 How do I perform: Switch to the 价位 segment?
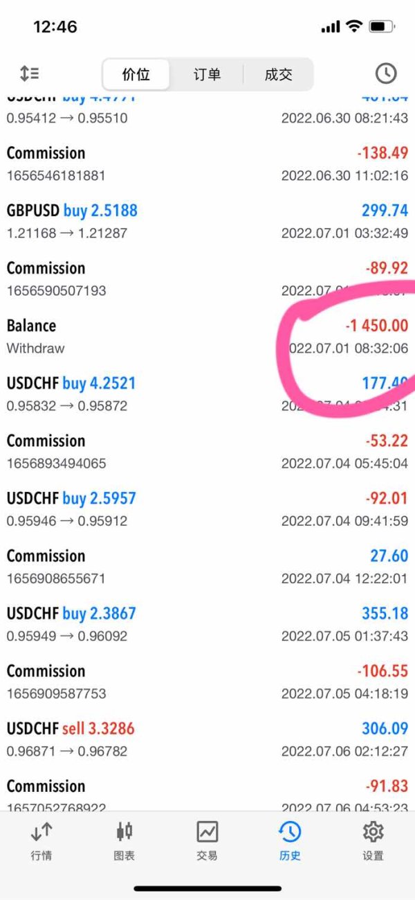(x=136, y=75)
